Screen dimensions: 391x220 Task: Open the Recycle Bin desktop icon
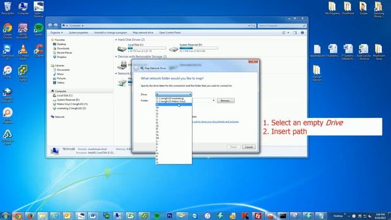[8, 8]
